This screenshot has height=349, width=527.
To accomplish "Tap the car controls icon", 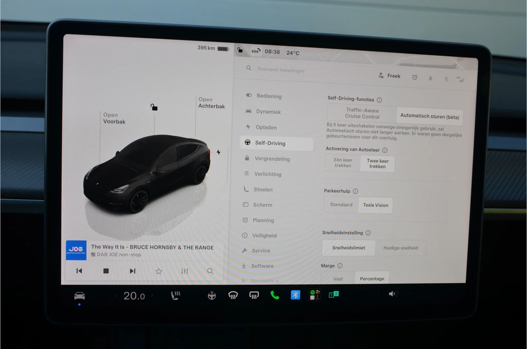I will [79, 296].
